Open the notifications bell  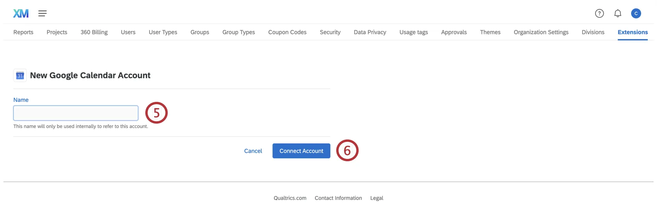point(618,14)
